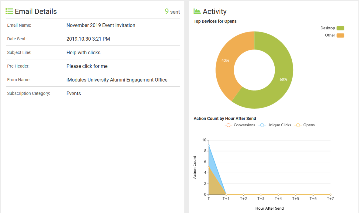The image size is (359, 213).
Task: Click the Activity area chart icon
Action: [197, 12]
